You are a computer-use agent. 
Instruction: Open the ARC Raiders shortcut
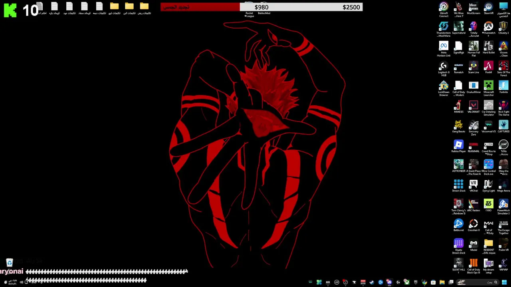[x=473, y=206]
